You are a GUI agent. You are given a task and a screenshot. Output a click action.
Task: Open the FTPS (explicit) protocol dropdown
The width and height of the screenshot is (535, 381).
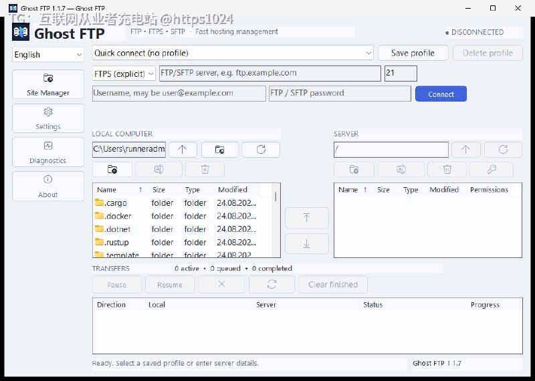pyautogui.click(x=124, y=74)
